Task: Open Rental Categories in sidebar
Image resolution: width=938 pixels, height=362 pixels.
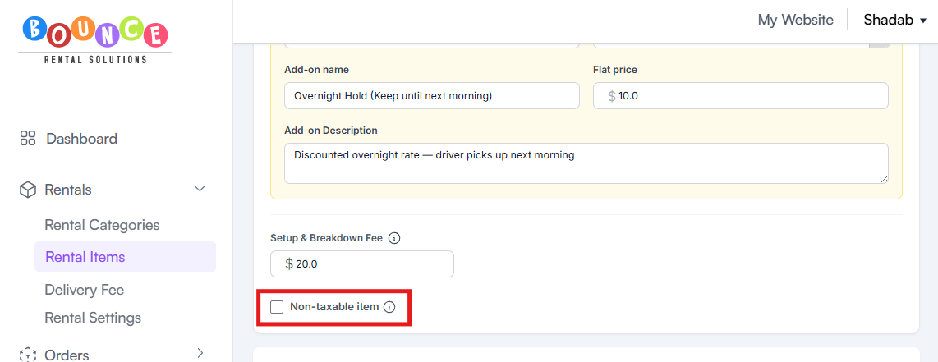Action: click(x=103, y=225)
